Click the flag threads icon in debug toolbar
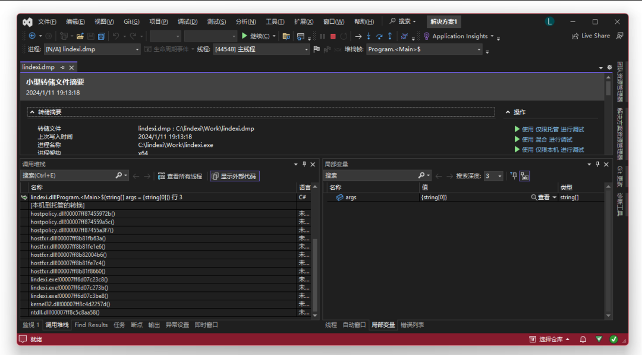The width and height of the screenshot is (642, 355). 316,49
